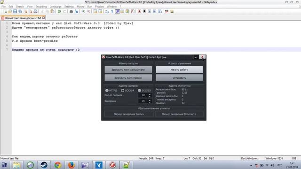Click line 7 text Видимо прокси не очень подходят
301x169 pixels.
pos(46,50)
